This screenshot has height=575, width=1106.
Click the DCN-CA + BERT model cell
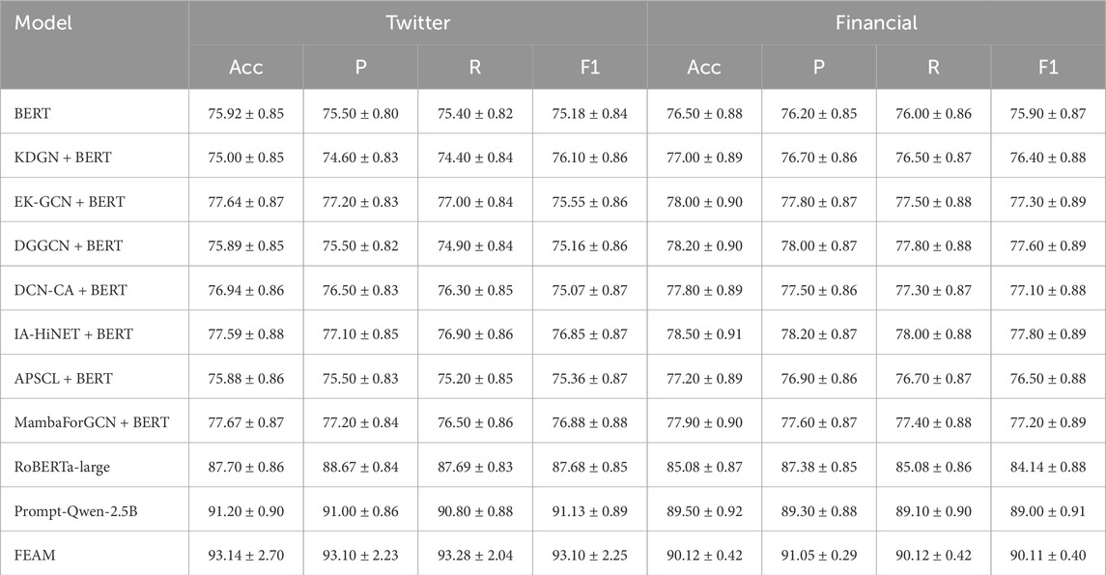tap(70, 290)
